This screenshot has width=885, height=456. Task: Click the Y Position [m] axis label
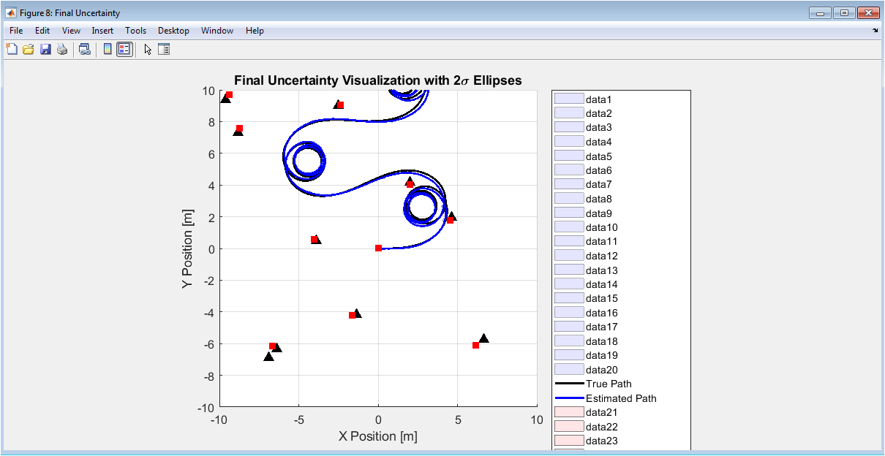click(x=188, y=248)
